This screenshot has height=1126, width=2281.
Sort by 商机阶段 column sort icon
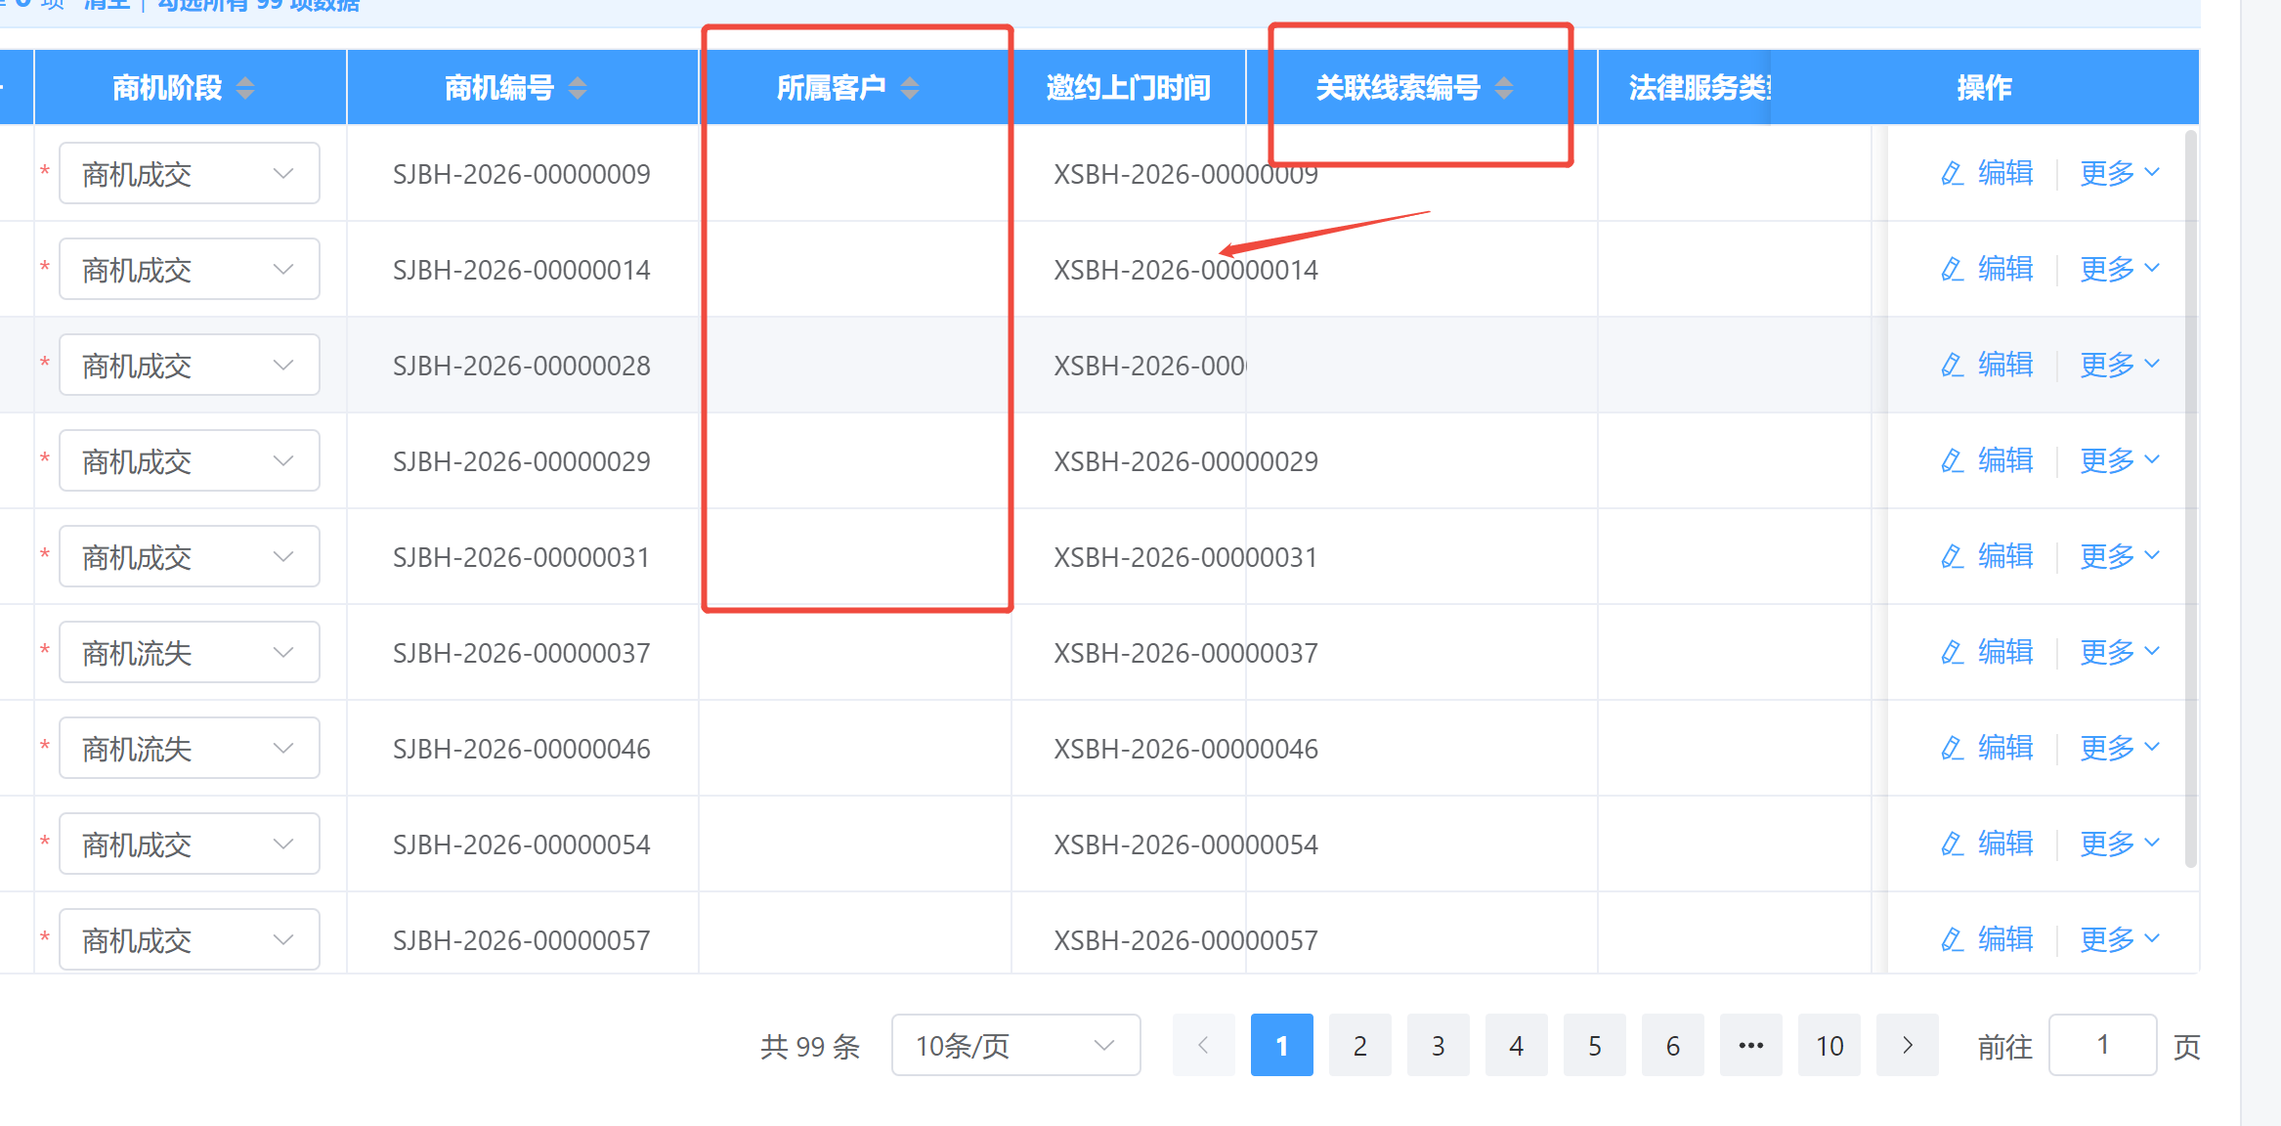[x=245, y=88]
